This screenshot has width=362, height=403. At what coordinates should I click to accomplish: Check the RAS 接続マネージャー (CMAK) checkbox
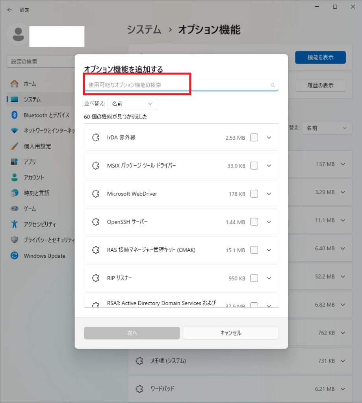254,250
